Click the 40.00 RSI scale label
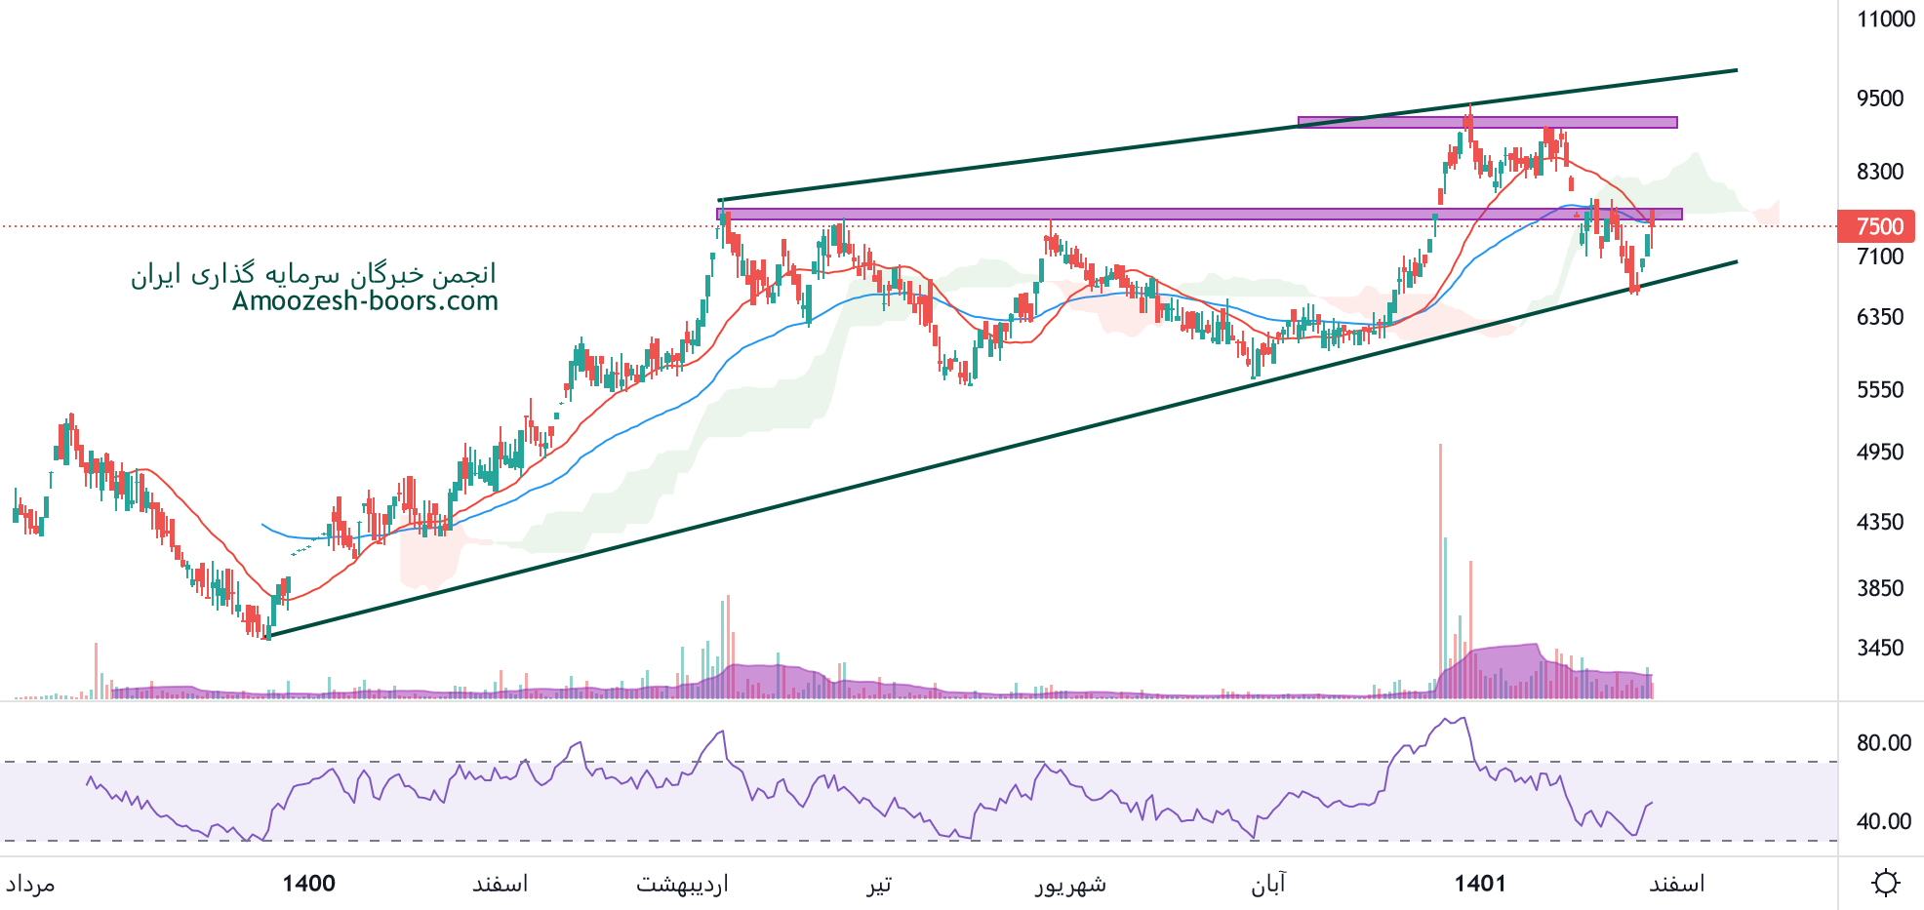Image resolution: width=1924 pixels, height=910 pixels. tap(1883, 821)
